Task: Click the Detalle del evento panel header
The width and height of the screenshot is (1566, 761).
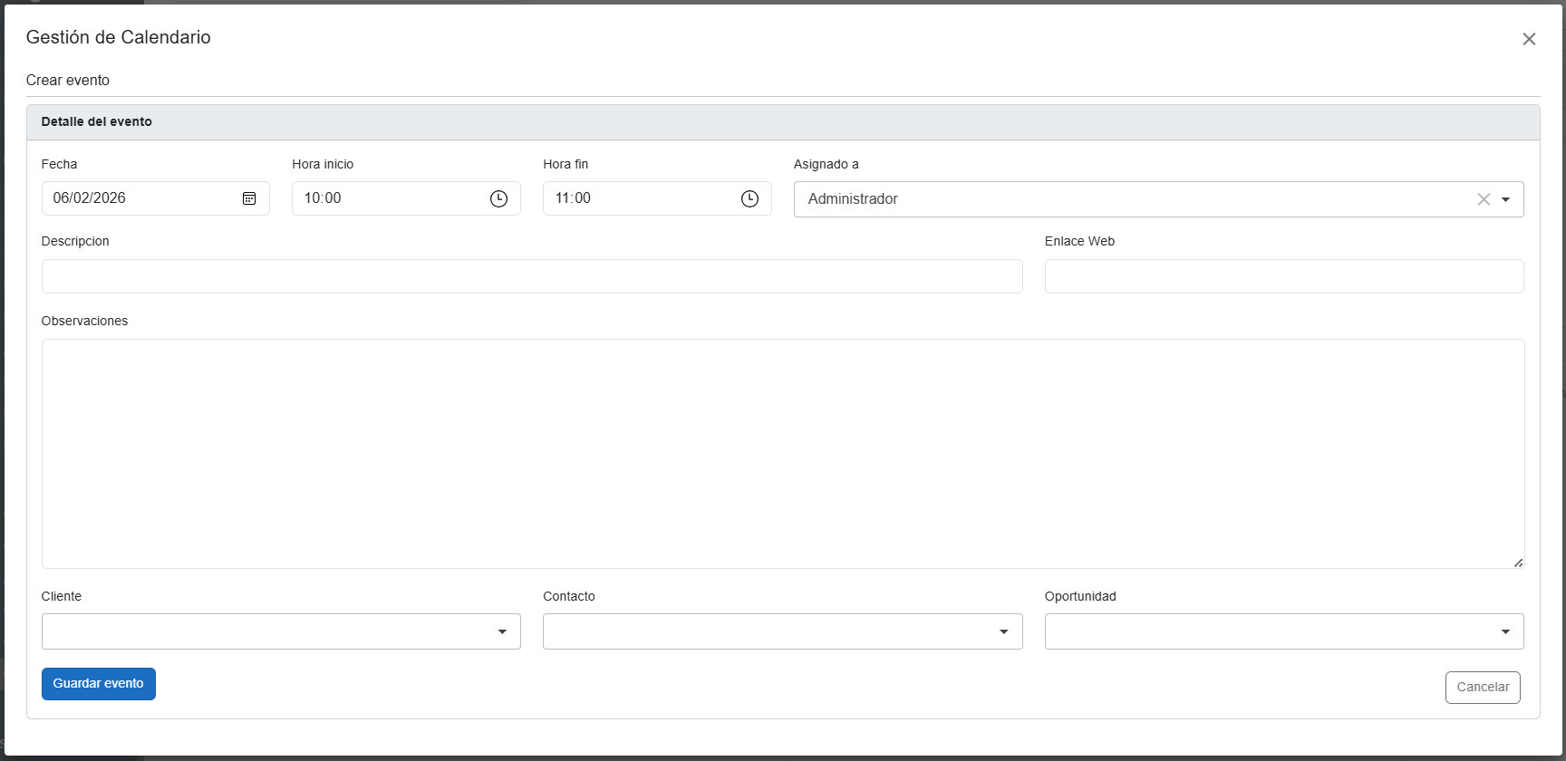Action: click(97, 121)
